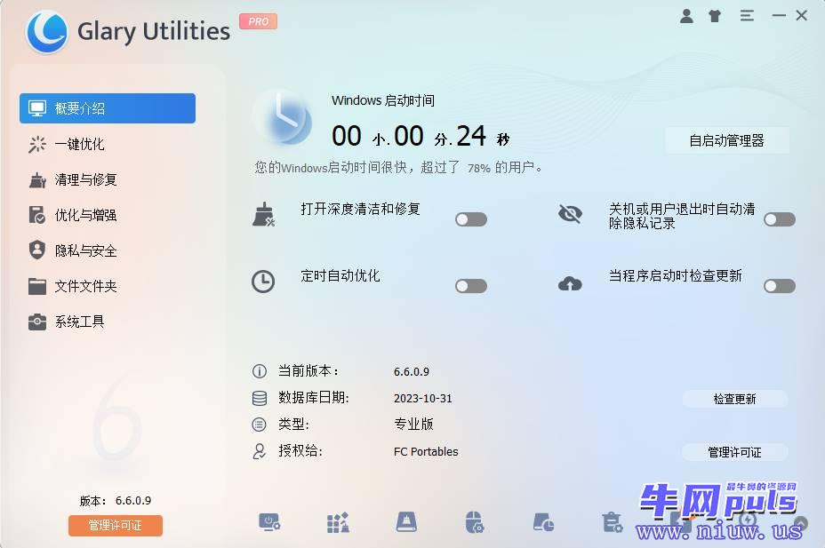Open registry cleaner blocks icon in toolbar
This screenshot has width=825, height=548.
tap(338, 523)
